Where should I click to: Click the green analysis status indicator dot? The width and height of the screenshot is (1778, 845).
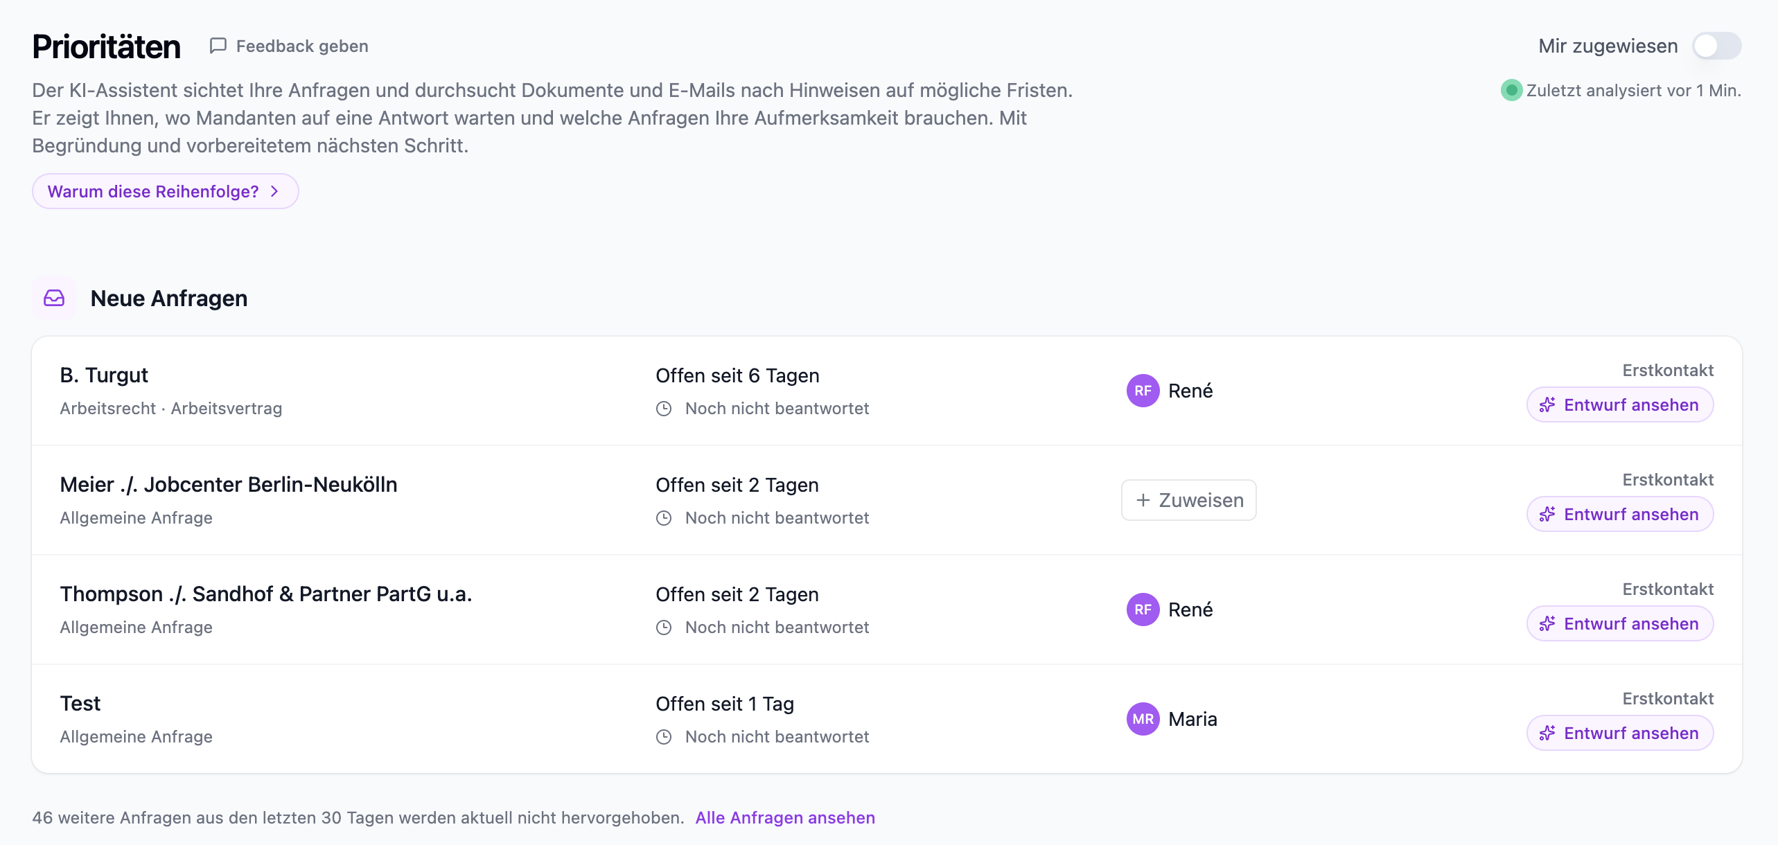(1511, 90)
